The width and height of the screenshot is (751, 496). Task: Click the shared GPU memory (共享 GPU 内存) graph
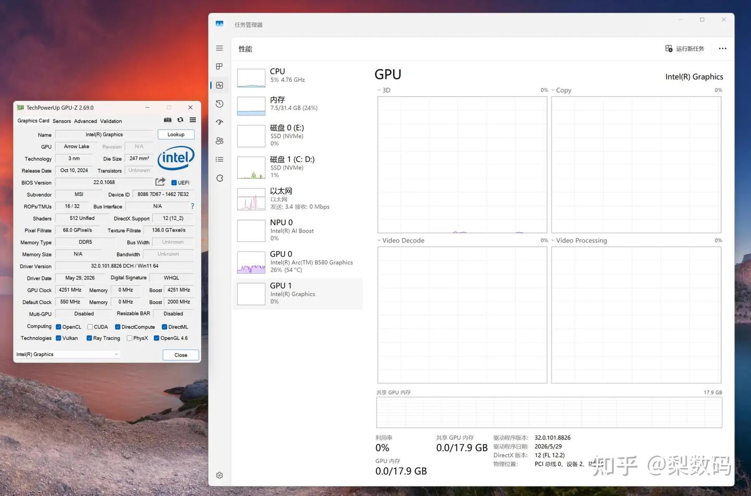click(x=549, y=413)
